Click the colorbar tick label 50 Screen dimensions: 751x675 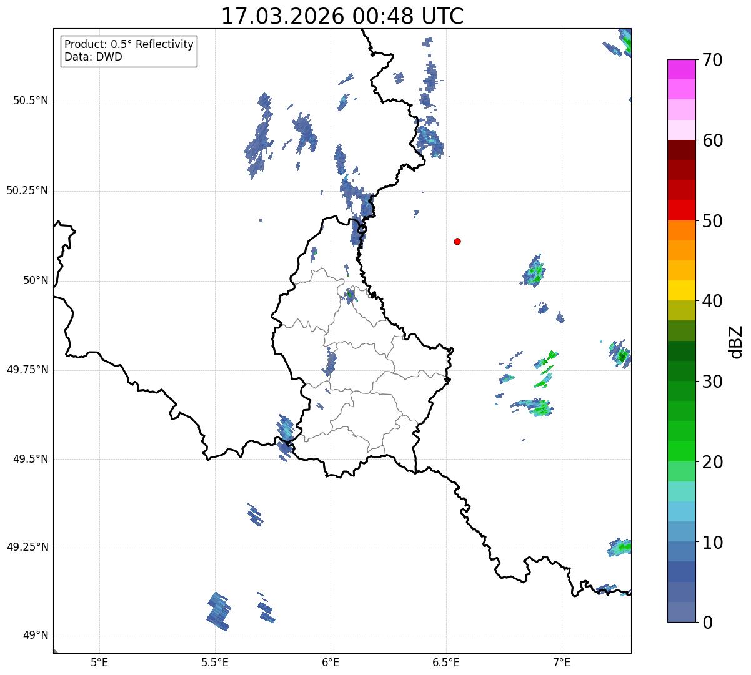[712, 221]
